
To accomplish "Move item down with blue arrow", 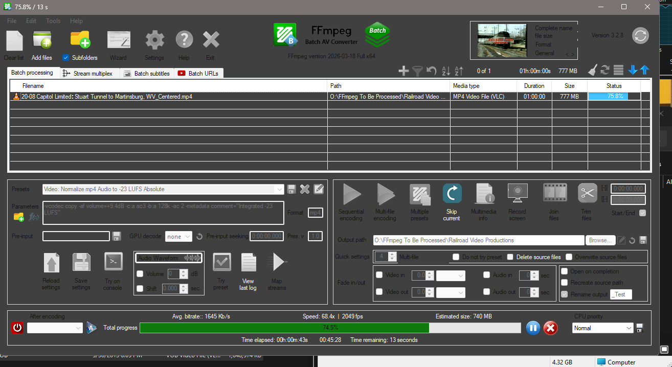I will (x=633, y=71).
